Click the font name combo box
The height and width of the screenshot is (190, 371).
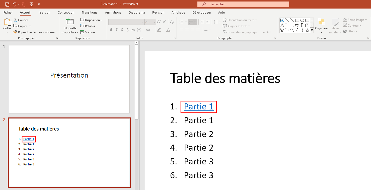(x=126, y=22)
